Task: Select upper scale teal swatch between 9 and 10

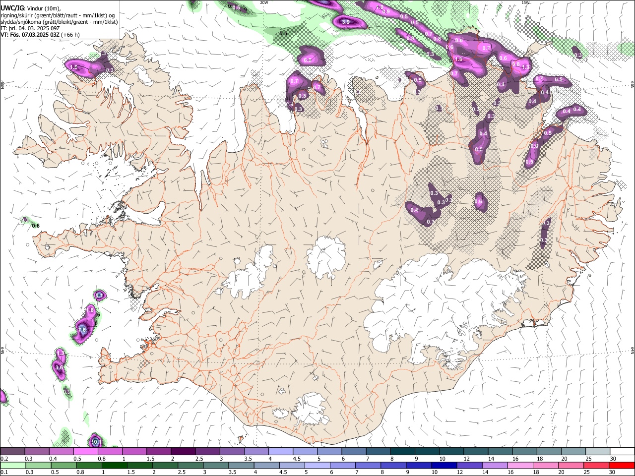Action: point(426,452)
